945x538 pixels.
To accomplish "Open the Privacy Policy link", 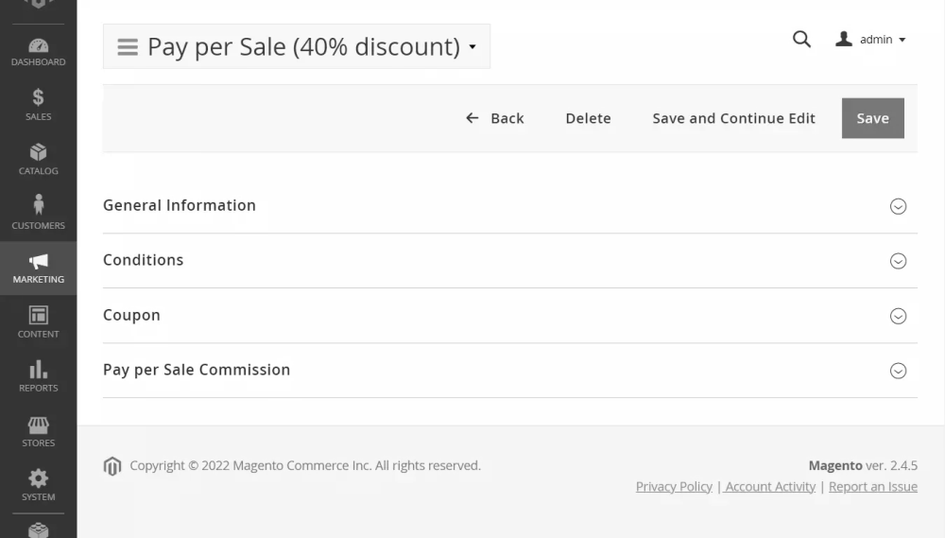I will pos(674,486).
